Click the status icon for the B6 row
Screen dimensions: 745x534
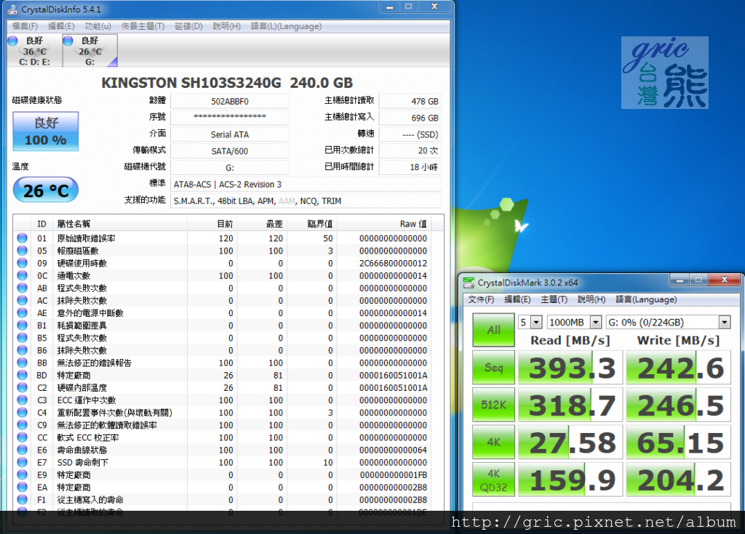[x=22, y=350]
